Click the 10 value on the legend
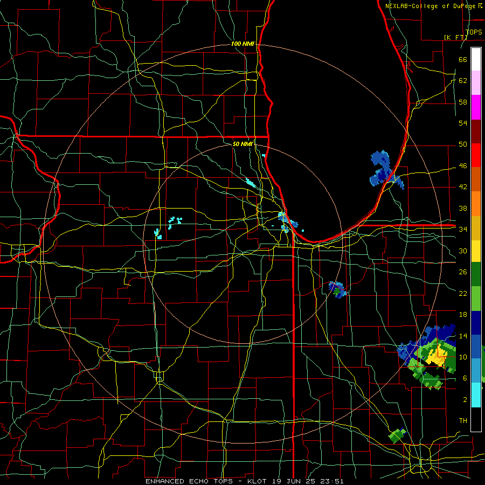 [463, 357]
